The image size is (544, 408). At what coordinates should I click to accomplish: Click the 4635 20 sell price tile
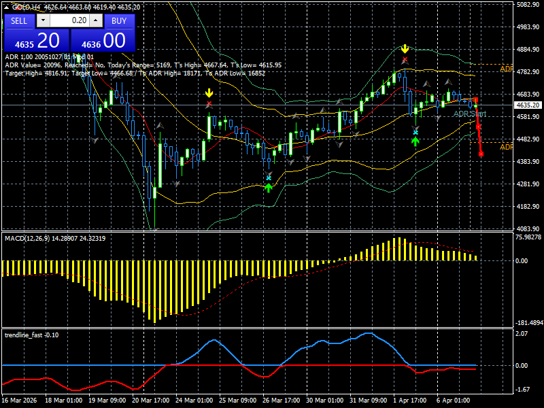37,41
